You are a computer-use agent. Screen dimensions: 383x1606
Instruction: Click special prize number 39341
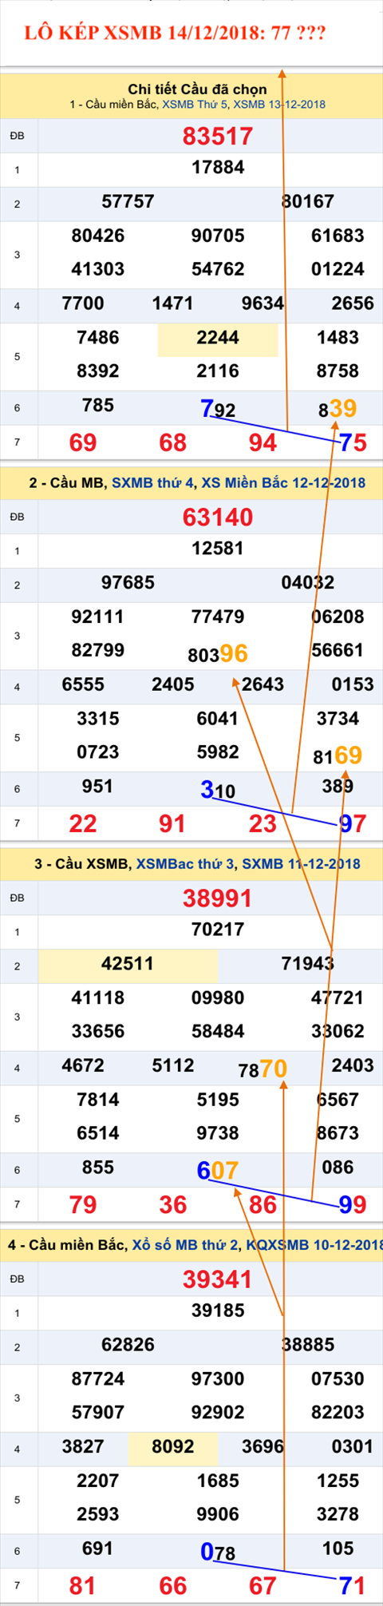point(218,1279)
